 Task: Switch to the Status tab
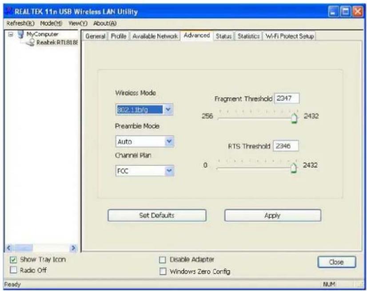(223, 36)
